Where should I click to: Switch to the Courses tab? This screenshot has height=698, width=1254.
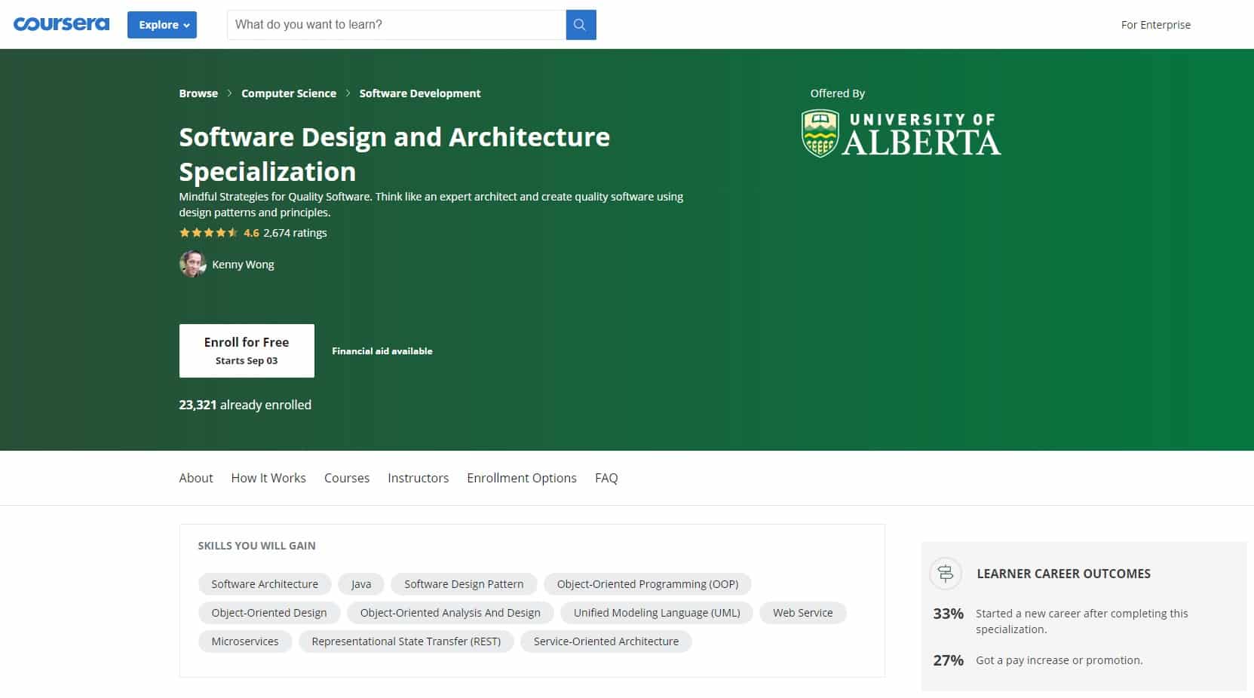point(347,478)
